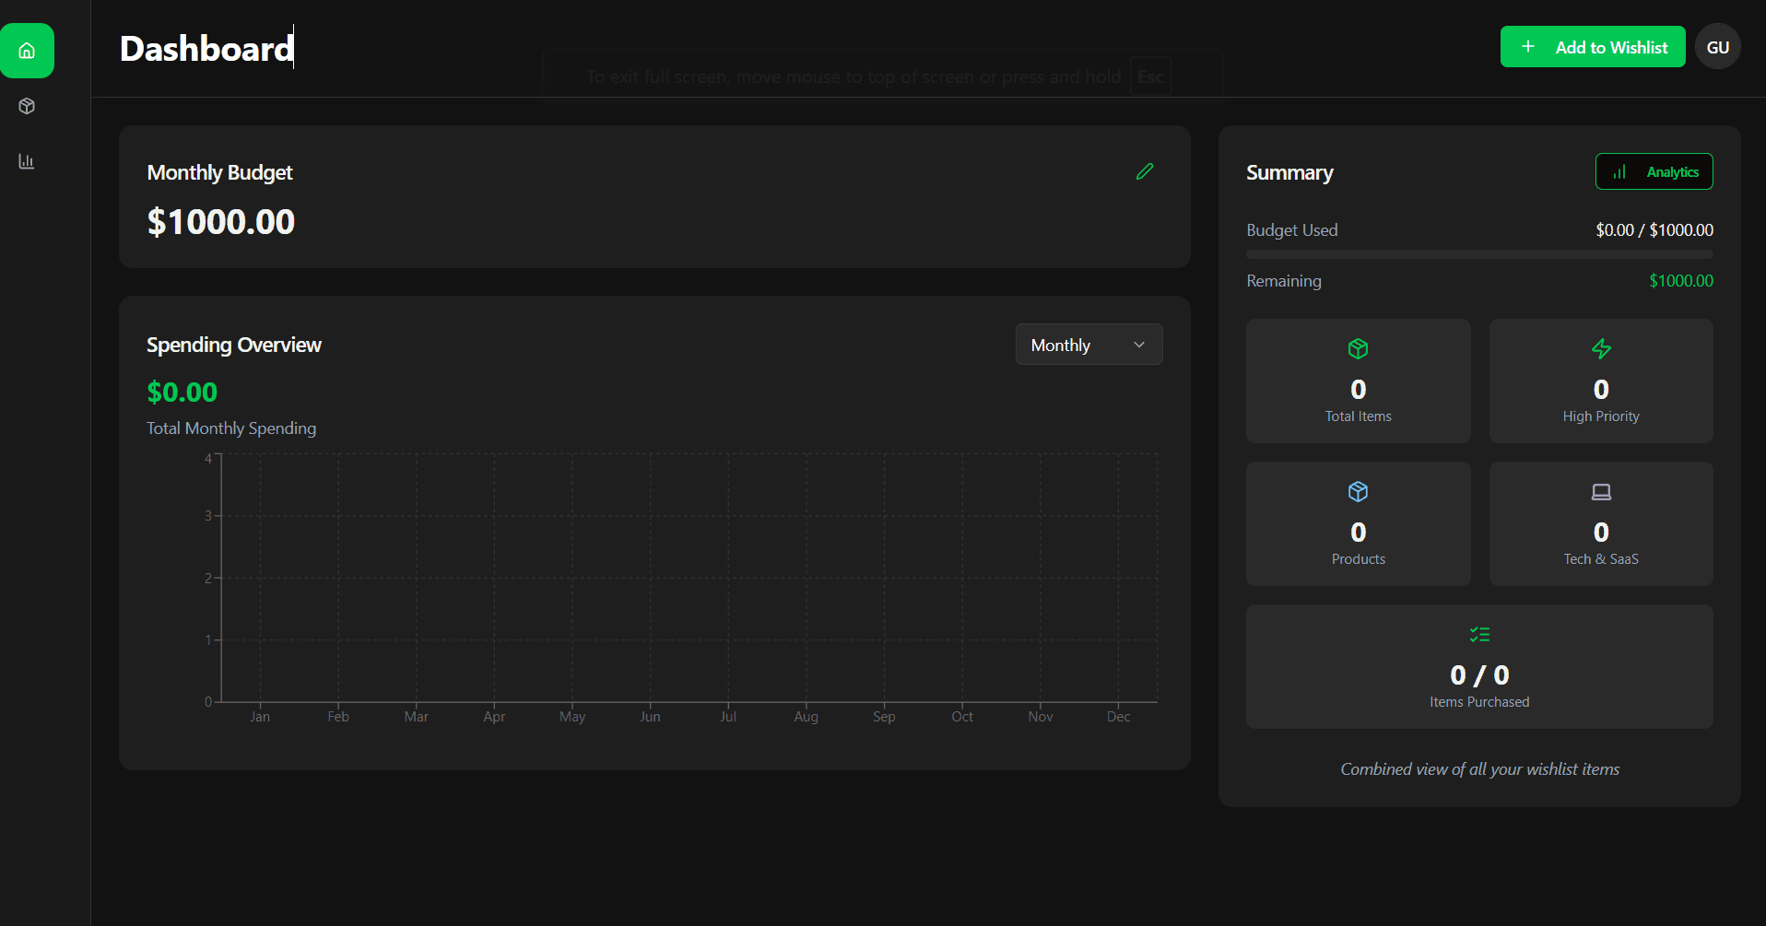Image resolution: width=1766 pixels, height=926 pixels.
Task: Click the High Priority summary card
Action: click(x=1601, y=381)
